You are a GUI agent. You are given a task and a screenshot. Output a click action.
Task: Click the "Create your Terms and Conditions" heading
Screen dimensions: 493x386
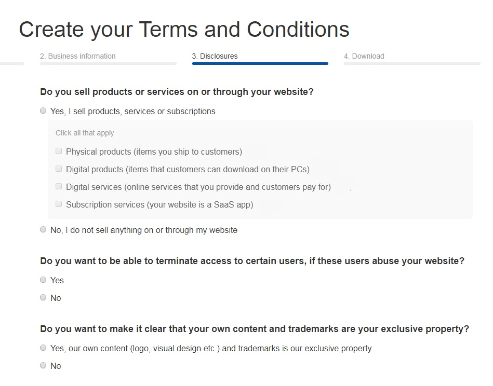click(x=184, y=30)
